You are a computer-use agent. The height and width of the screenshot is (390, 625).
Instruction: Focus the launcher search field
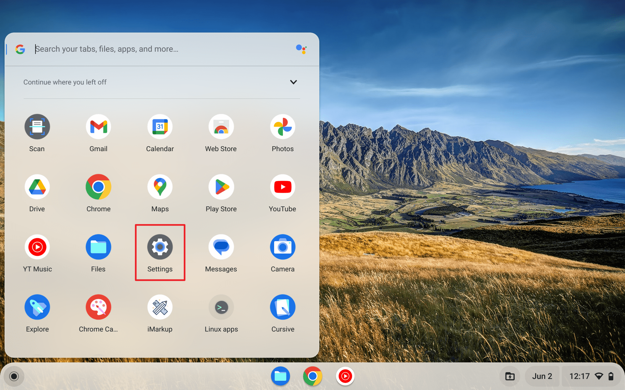click(163, 49)
